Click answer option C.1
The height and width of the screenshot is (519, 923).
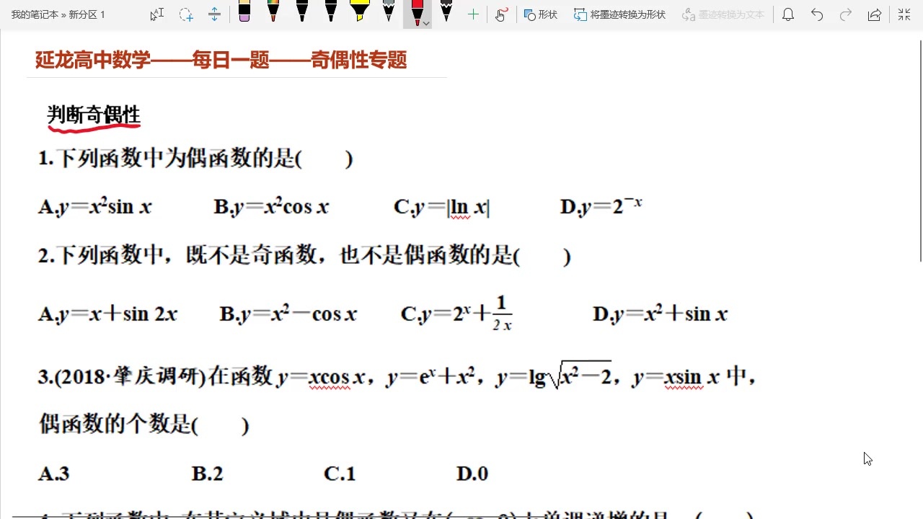click(340, 474)
